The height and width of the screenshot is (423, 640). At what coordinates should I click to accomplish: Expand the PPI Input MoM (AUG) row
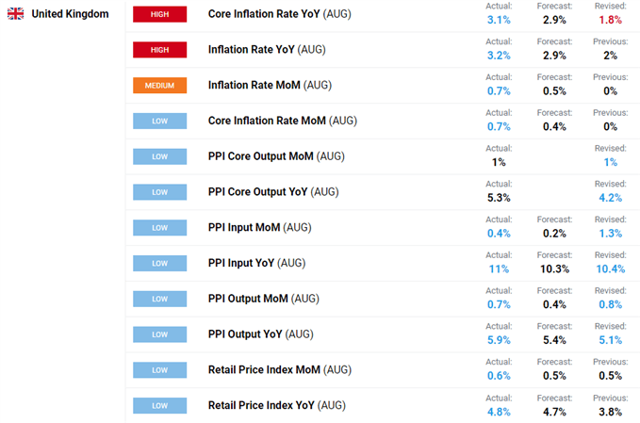point(259,227)
